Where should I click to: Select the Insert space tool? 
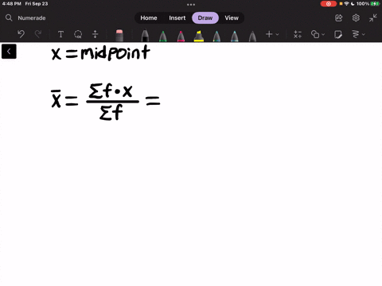95,34
